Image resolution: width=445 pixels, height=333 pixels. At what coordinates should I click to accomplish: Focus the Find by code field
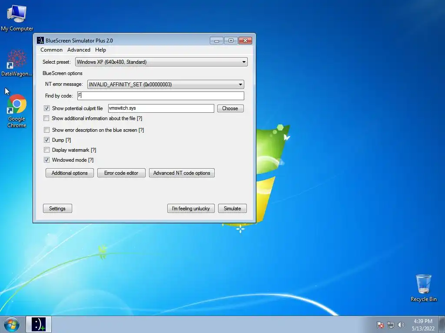point(161,96)
